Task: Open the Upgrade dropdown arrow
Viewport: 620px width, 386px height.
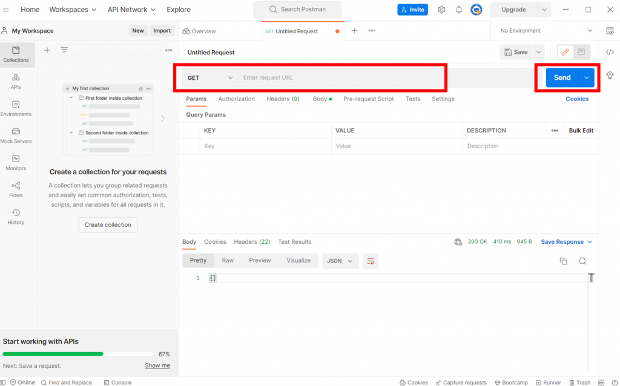Action: tap(544, 10)
